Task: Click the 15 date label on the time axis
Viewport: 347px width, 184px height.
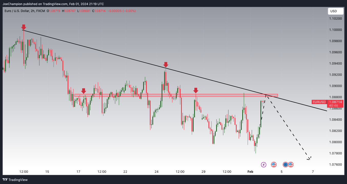Action: 47,172
